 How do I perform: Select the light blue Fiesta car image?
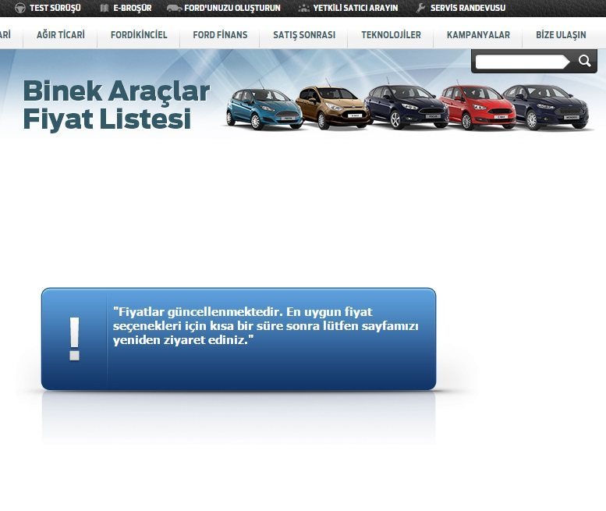263,109
